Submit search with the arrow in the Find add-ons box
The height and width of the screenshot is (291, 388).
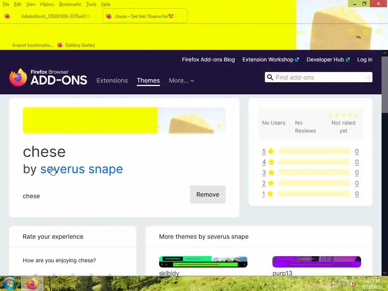(368, 78)
